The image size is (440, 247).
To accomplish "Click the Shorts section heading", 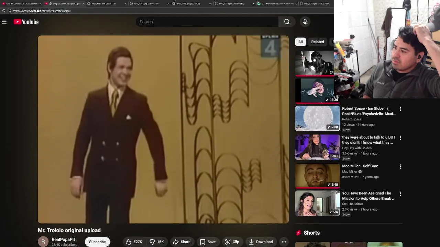I will [311, 233].
